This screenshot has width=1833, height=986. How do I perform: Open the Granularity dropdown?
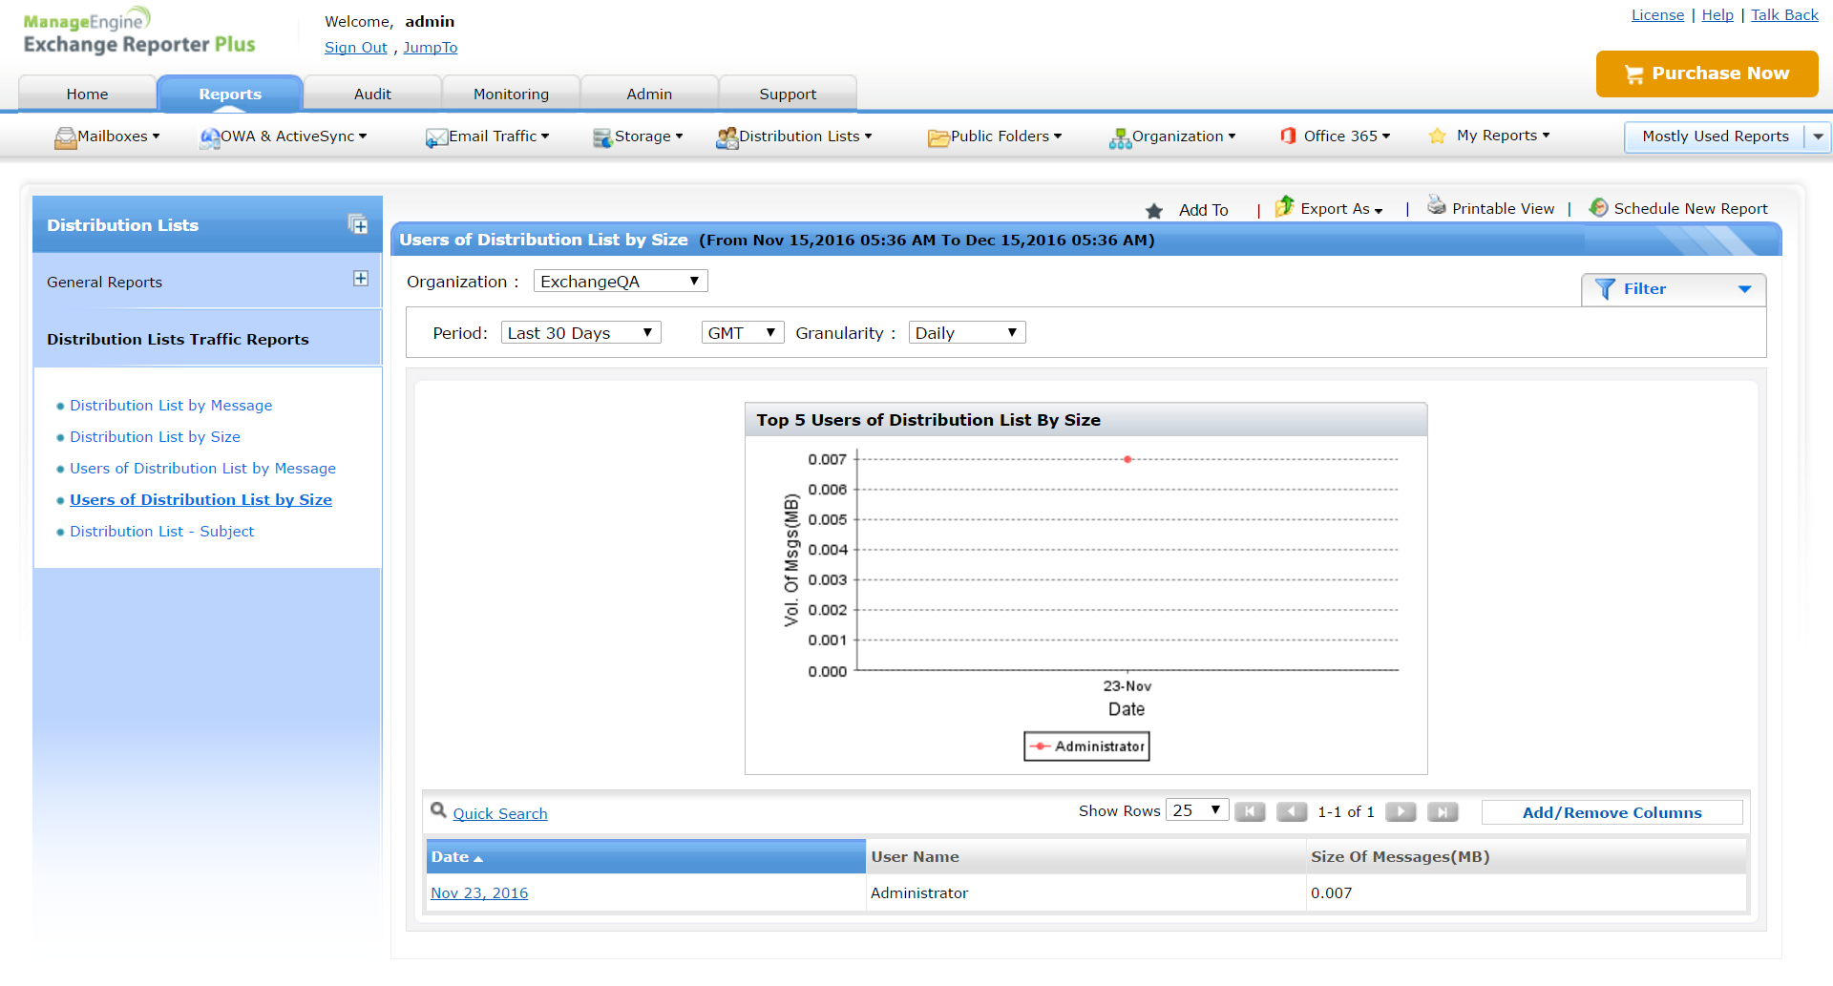tap(966, 333)
